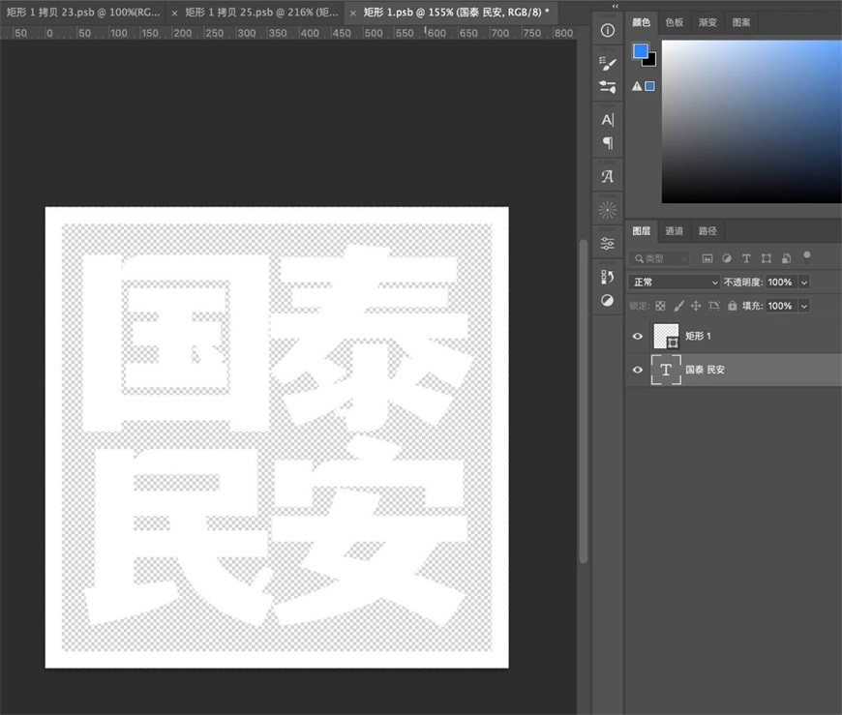
Task: Open the Brushes presets panel icon
Action: coord(608,86)
